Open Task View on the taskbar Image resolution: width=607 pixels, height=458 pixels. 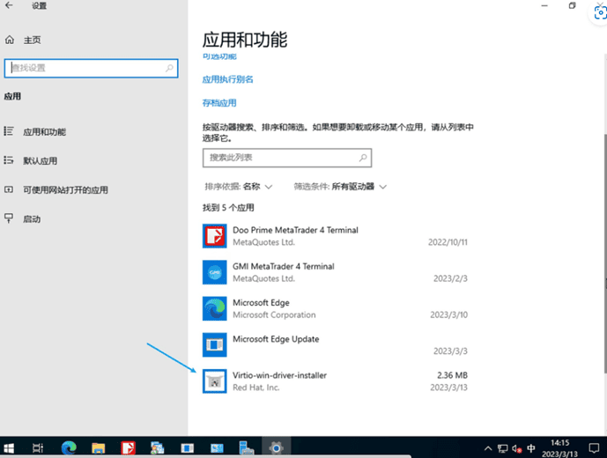click(x=38, y=448)
